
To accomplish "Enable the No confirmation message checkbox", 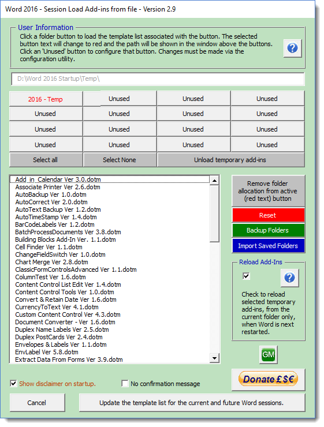I will coord(125,383).
